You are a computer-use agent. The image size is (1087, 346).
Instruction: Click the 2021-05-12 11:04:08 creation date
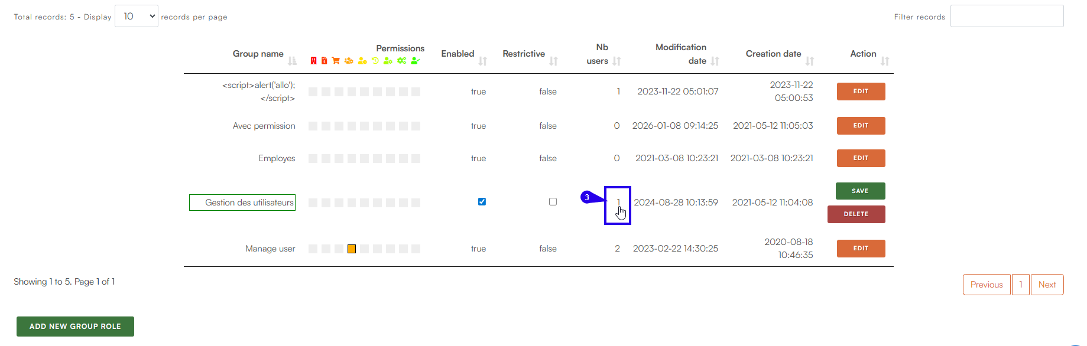pos(773,203)
